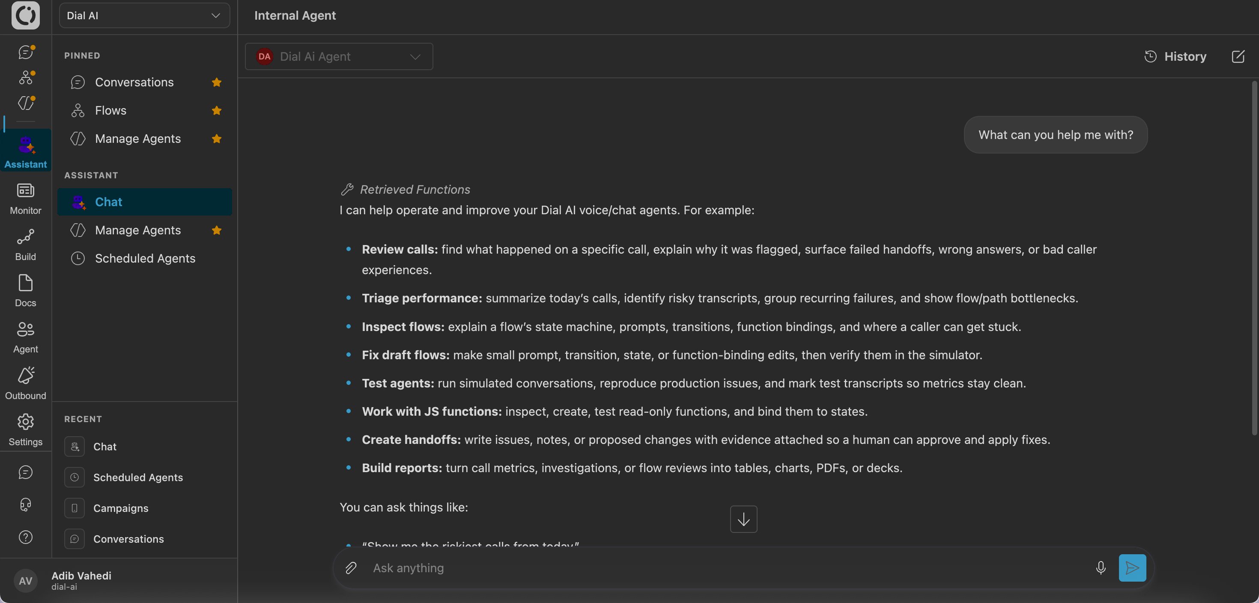1259x603 pixels.
Task: Click the DA agent avatar badge
Action: [264, 56]
